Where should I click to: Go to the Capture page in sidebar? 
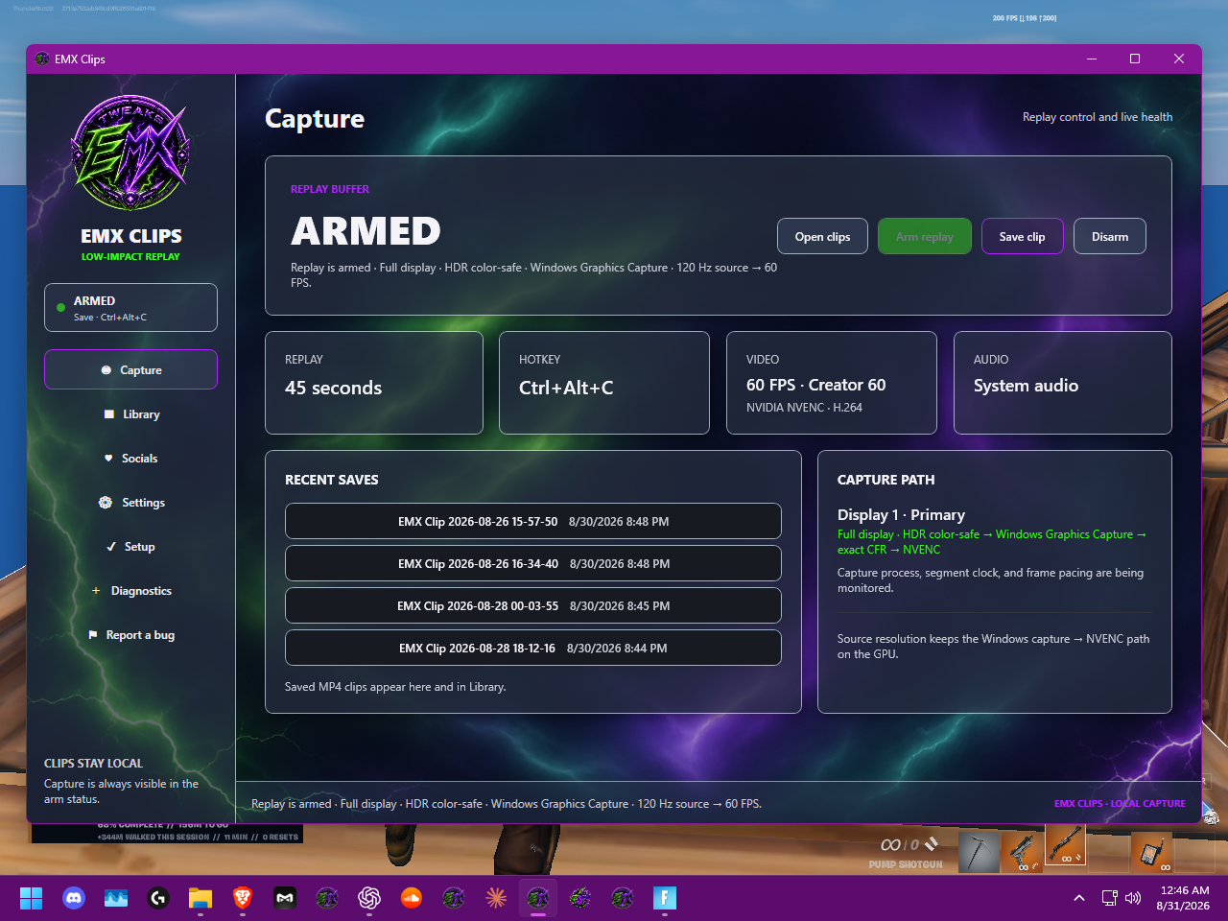[x=130, y=370]
